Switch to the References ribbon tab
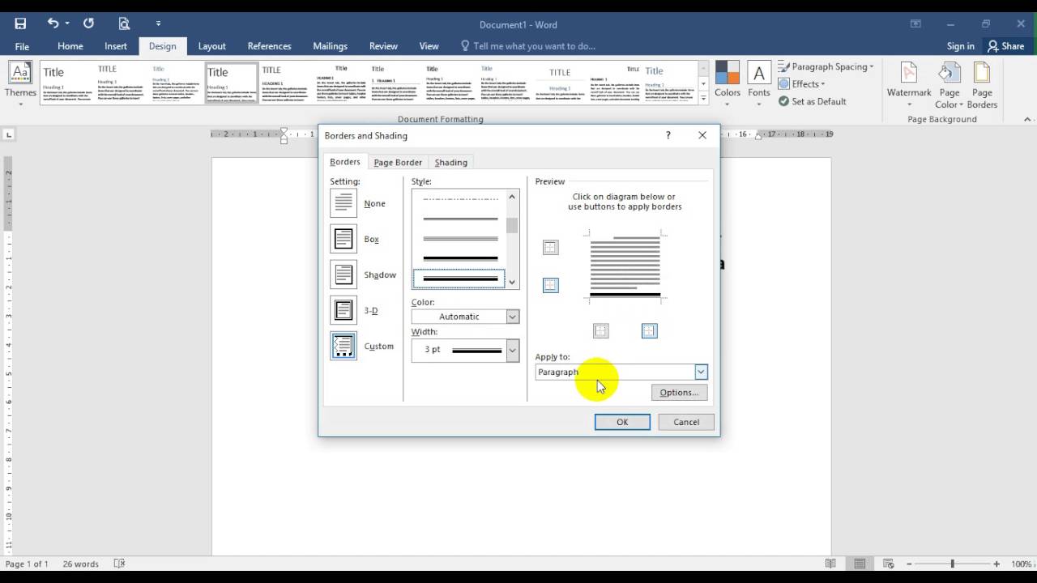This screenshot has height=583, width=1037. point(270,46)
